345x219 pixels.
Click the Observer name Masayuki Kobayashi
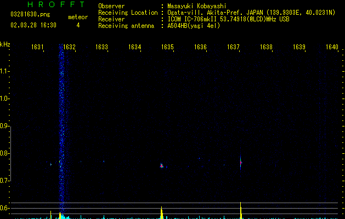click(197, 6)
